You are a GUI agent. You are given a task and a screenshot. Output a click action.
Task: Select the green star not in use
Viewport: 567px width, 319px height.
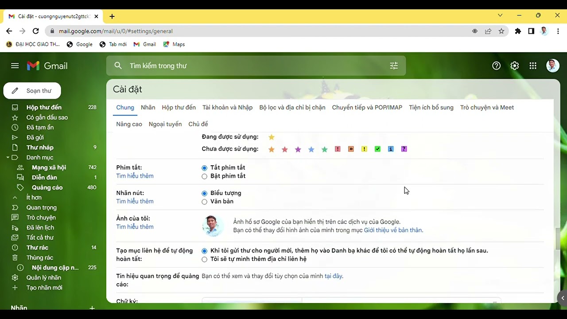point(325,149)
